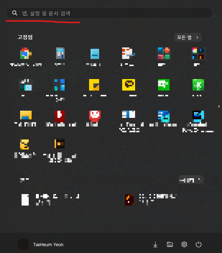This screenshot has width=222, height=253.
Task: Open the black icon with cyan monitor shape
Action: click(x=198, y=116)
